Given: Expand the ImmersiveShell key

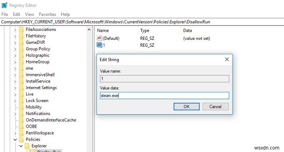Looking at the screenshot, I should [15, 75].
